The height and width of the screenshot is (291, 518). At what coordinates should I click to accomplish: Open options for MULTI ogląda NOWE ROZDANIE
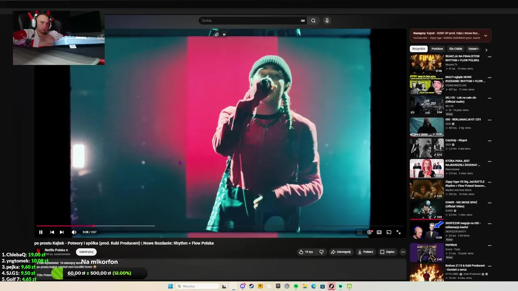tap(489, 77)
